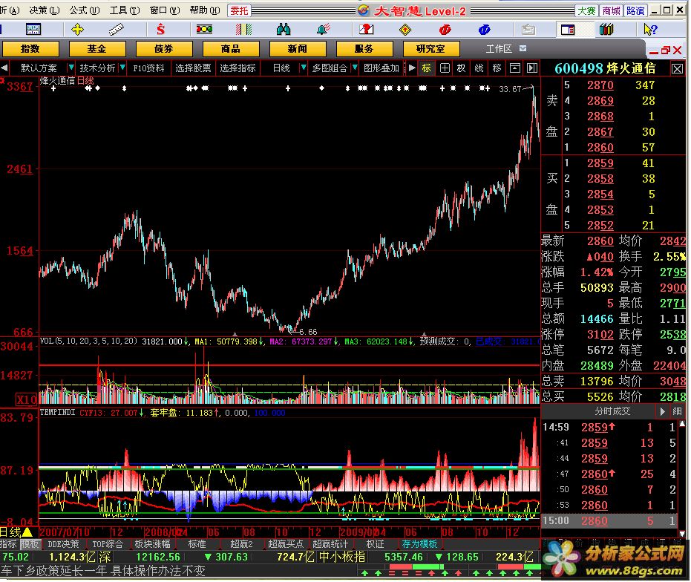This screenshot has height=582, width=691.
Task: Click the cursor question help icon
Action: tap(650, 30)
